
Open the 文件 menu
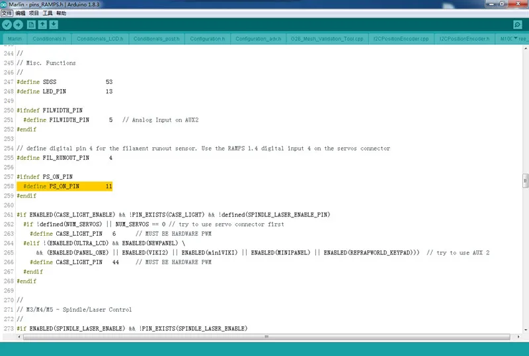point(7,13)
